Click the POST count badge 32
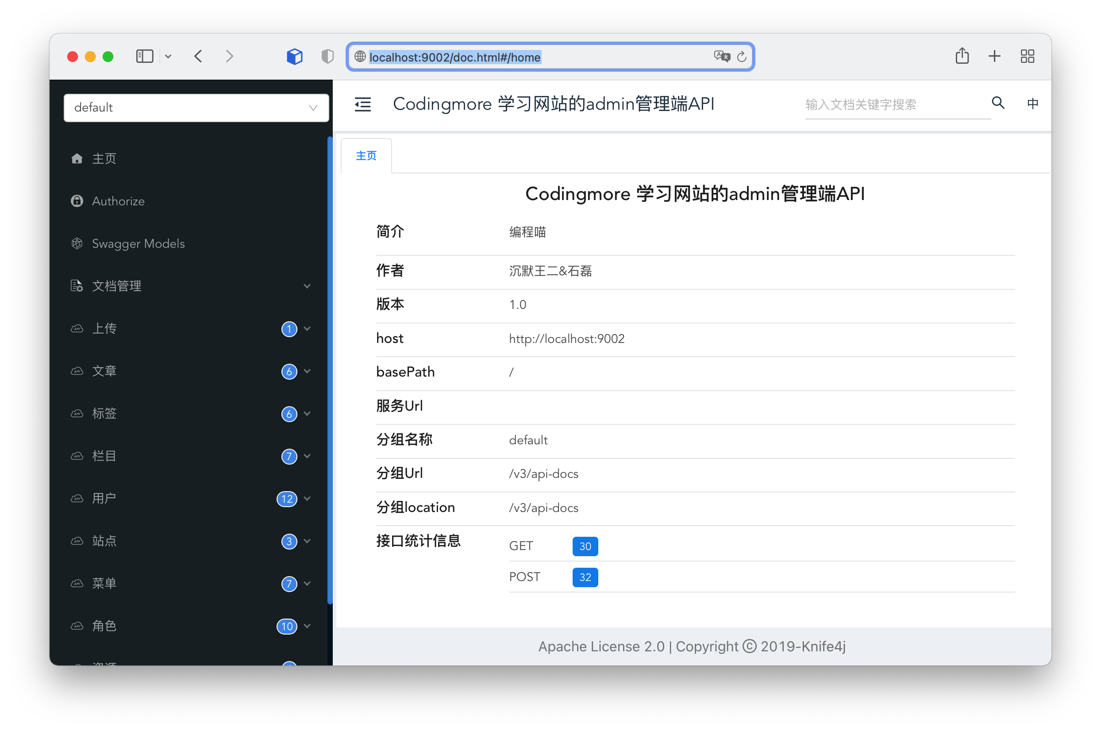The width and height of the screenshot is (1101, 731). click(585, 577)
